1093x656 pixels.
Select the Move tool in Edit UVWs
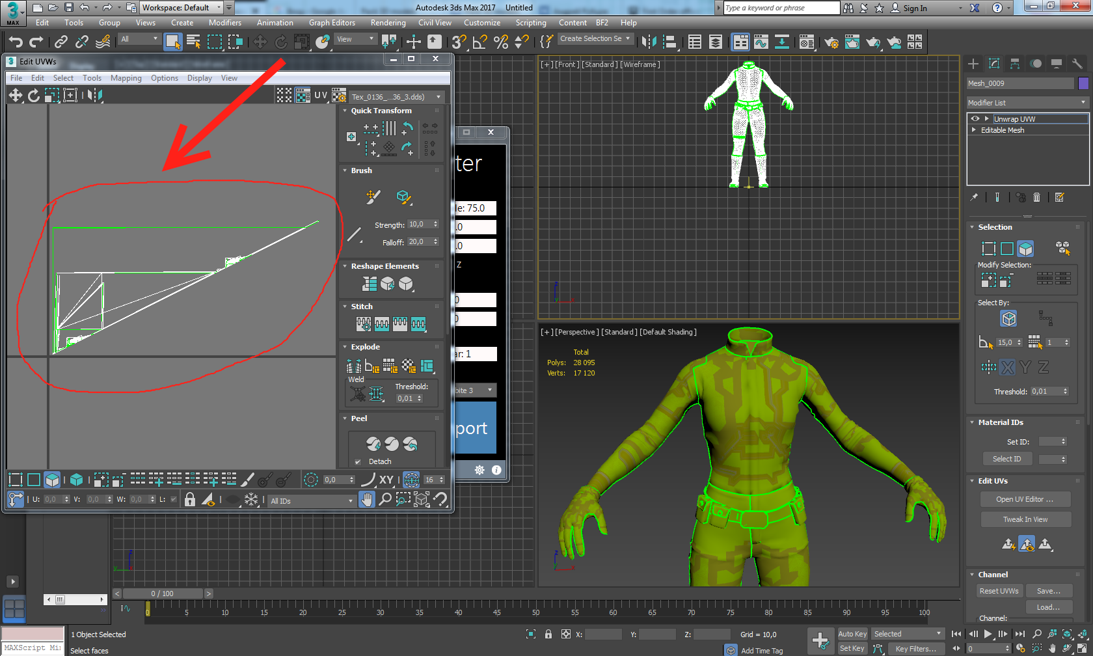pyautogui.click(x=15, y=96)
